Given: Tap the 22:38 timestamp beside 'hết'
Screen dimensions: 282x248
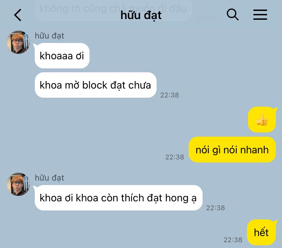Looking at the screenshot, I should point(233,240).
